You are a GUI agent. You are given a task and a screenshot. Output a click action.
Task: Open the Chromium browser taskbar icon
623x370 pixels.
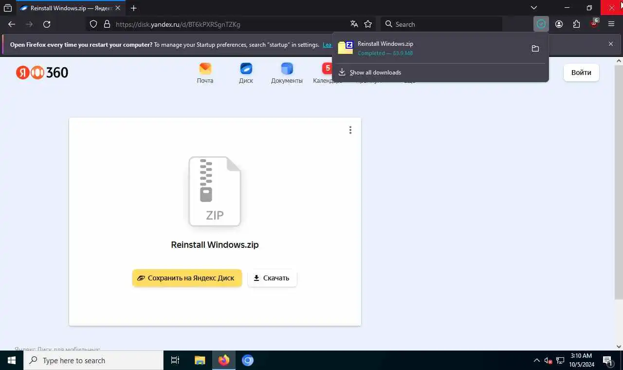(x=248, y=360)
